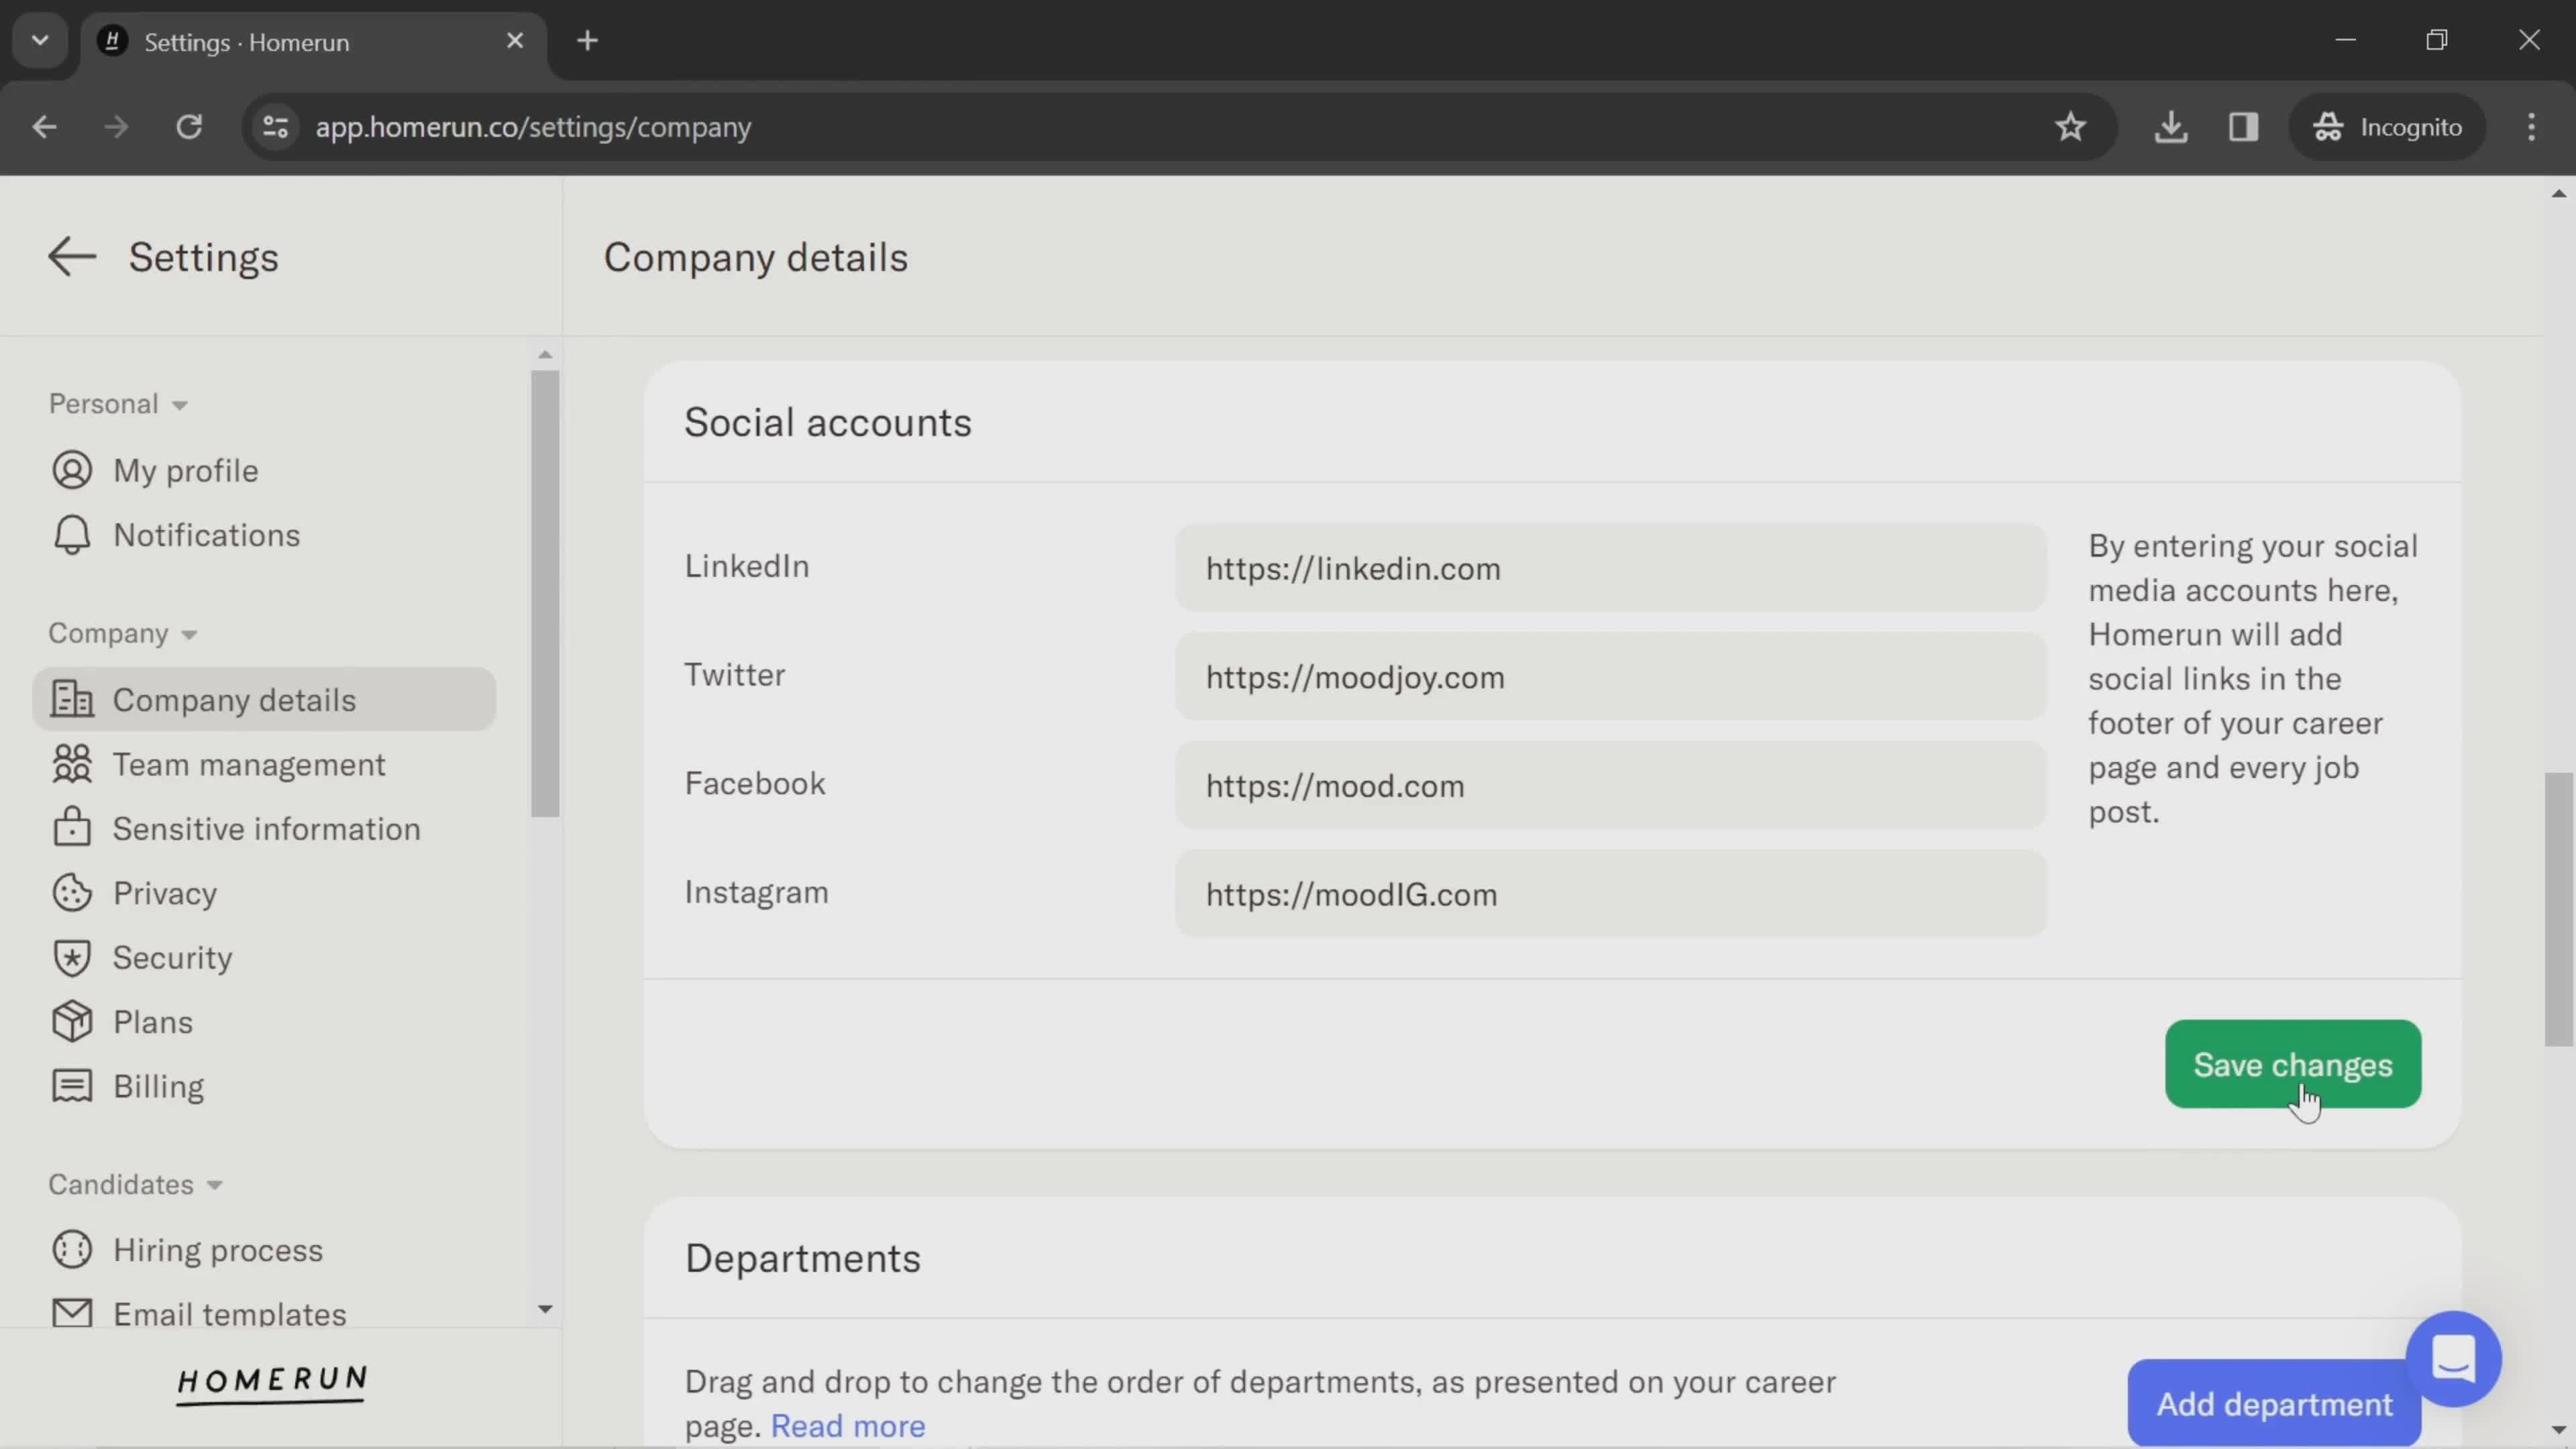
Task: View site information icon in address bar
Action: pos(275,127)
